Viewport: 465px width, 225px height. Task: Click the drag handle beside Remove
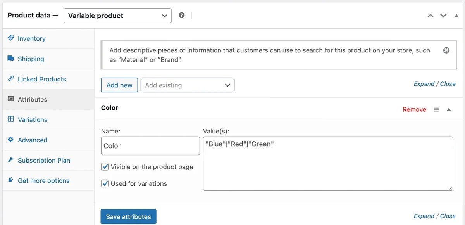tap(436, 109)
